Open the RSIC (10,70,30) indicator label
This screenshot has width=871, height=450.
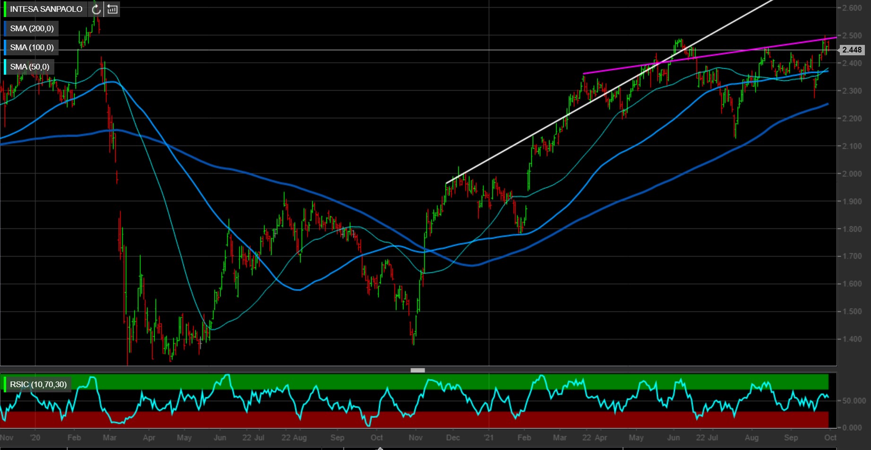pyautogui.click(x=38, y=384)
